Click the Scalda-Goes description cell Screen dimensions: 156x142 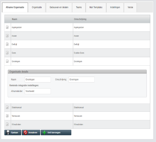(x=111, y=53)
